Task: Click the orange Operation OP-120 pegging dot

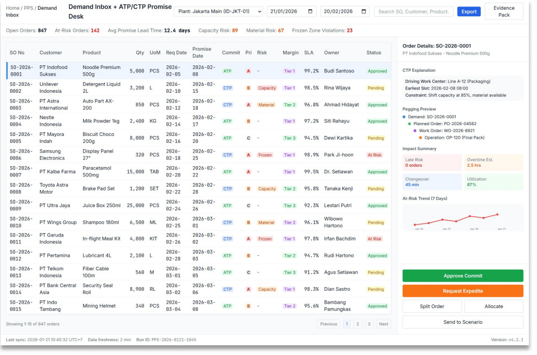Action: tap(421, 138)
